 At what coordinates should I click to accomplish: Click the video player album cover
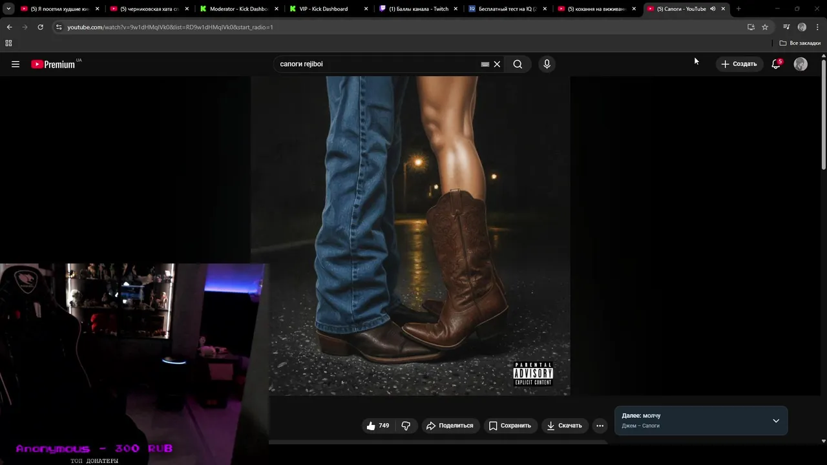pos(410,236)
